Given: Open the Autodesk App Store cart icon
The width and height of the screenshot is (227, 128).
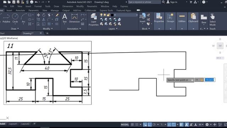Looking at the screenshot, I should click(191, 2).
